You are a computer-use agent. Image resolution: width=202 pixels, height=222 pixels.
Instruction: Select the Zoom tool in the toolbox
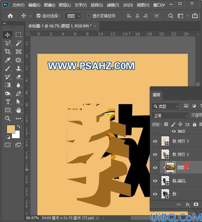click(7, 118)
